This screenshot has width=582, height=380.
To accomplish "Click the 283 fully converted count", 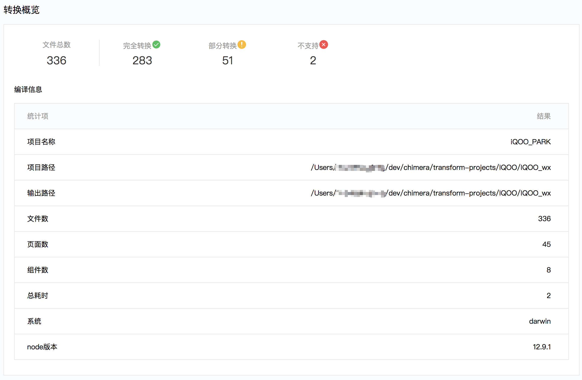I will pos(142,61).
